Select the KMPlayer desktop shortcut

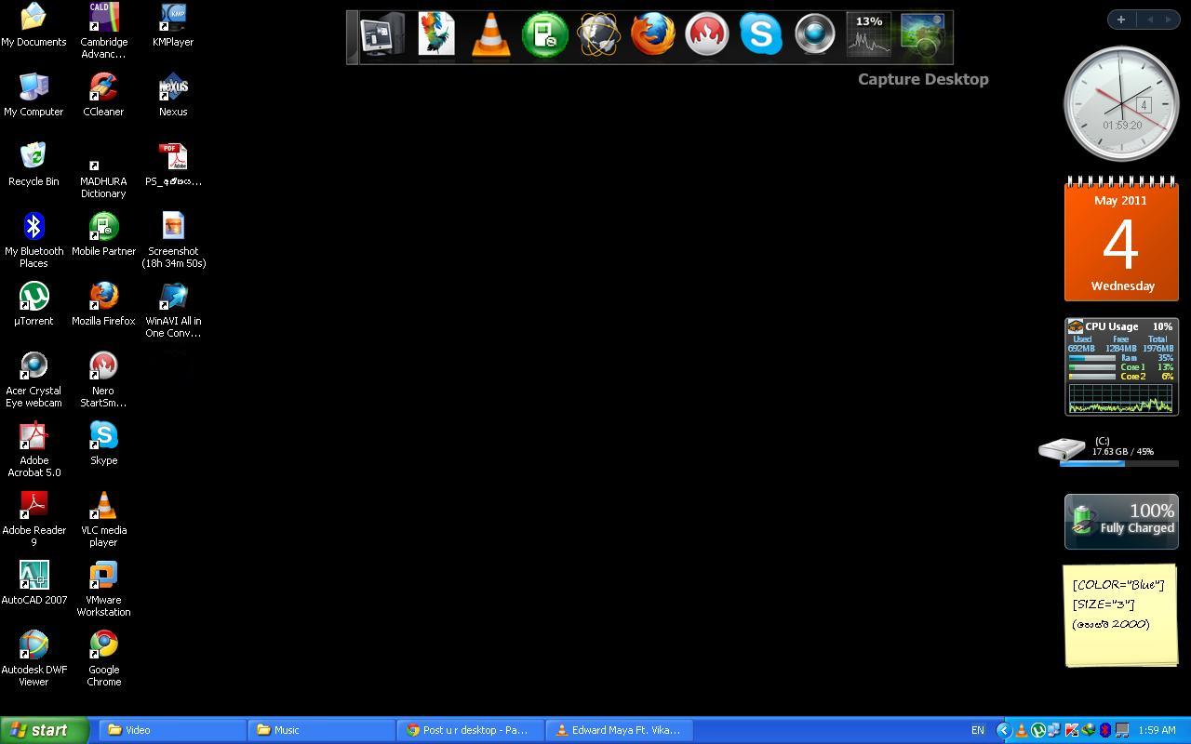pyautogui.click(x=173, y=25)
